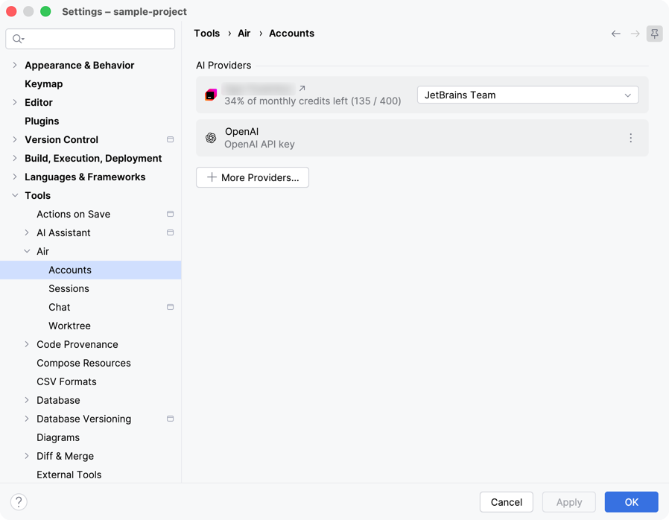Click the monthly credits left text

pyautogui.click(x=313, y=101)
